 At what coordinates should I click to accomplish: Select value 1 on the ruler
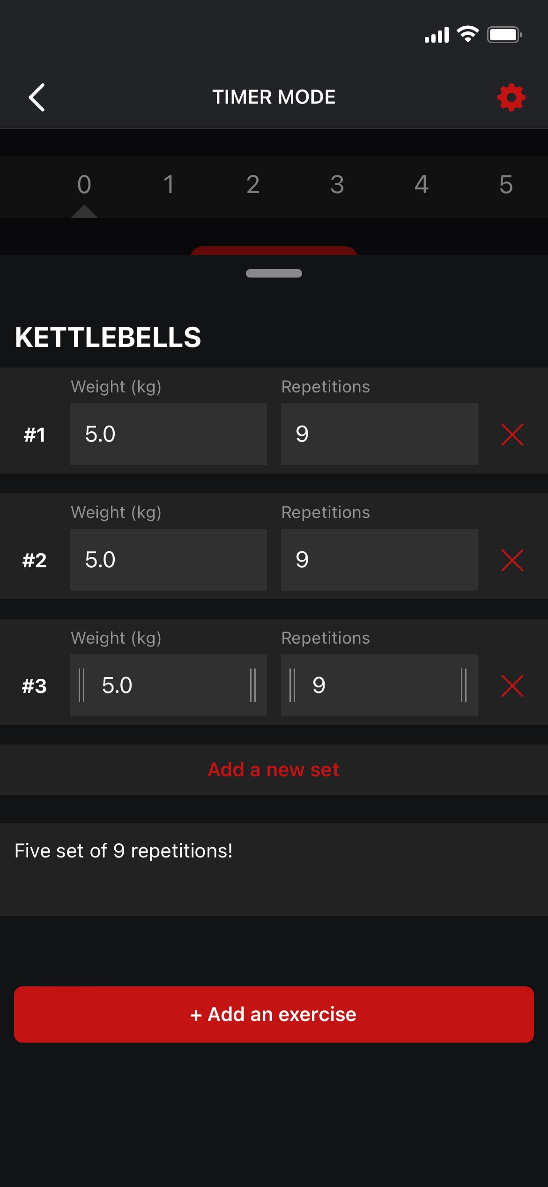169,184
